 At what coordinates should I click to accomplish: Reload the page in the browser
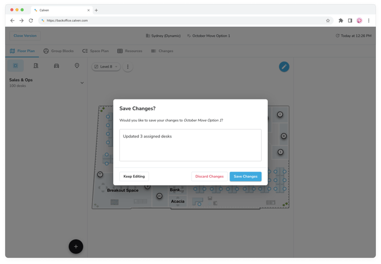tap(31, 20)
